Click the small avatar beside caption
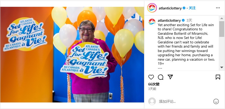This screenshot has height=109, width=225. coord(152,22)
